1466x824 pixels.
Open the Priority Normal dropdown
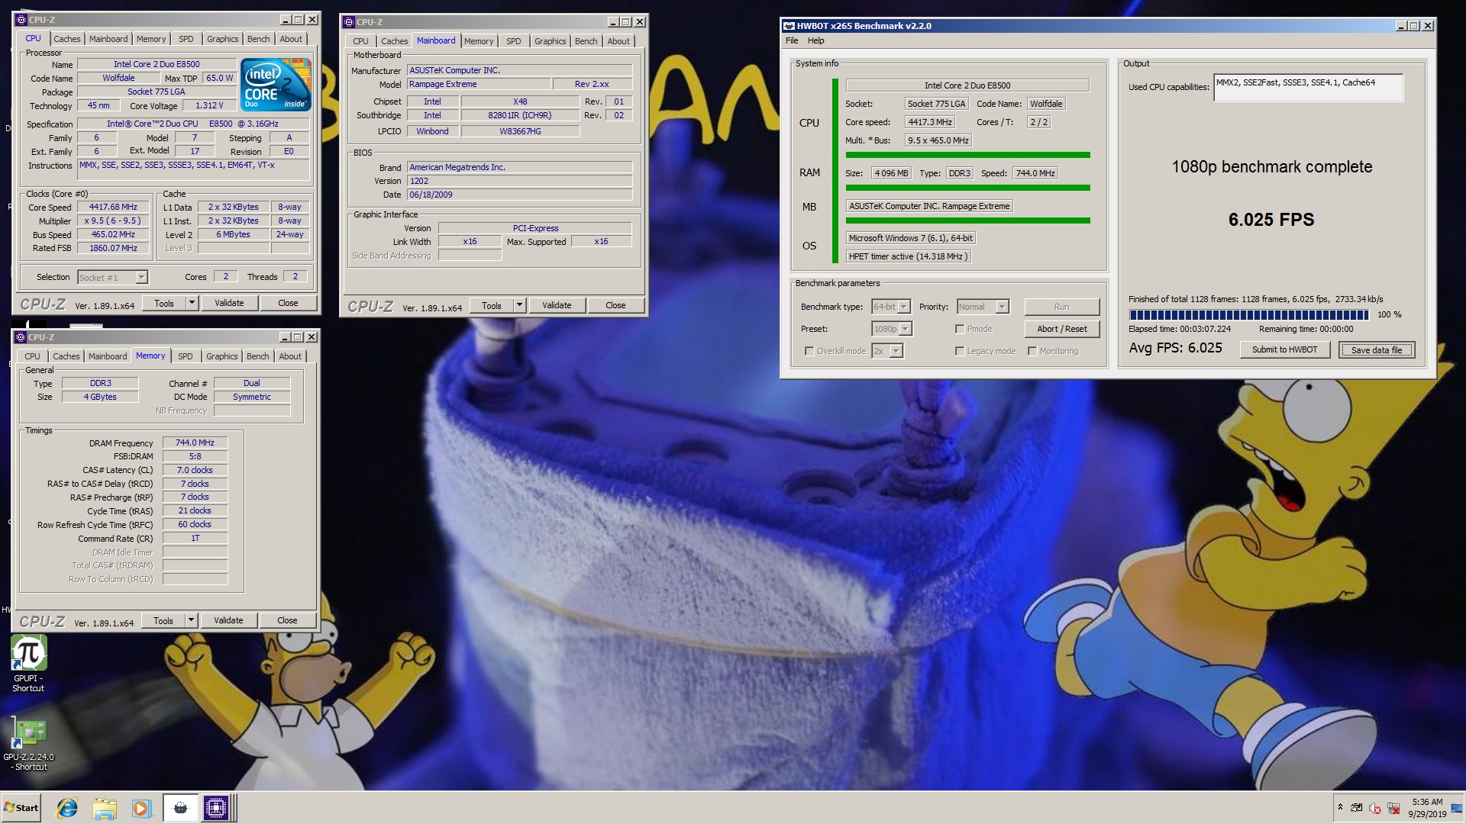coord(983,307)
